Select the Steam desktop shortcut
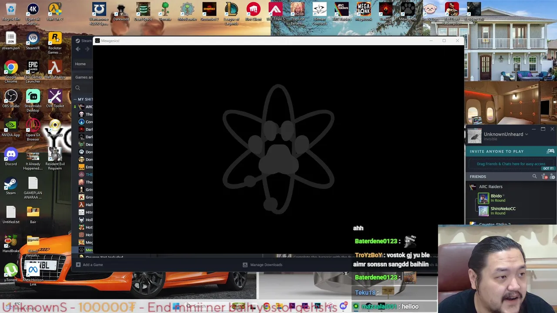Viewport: 557px width, 313px height. point(11,186)
